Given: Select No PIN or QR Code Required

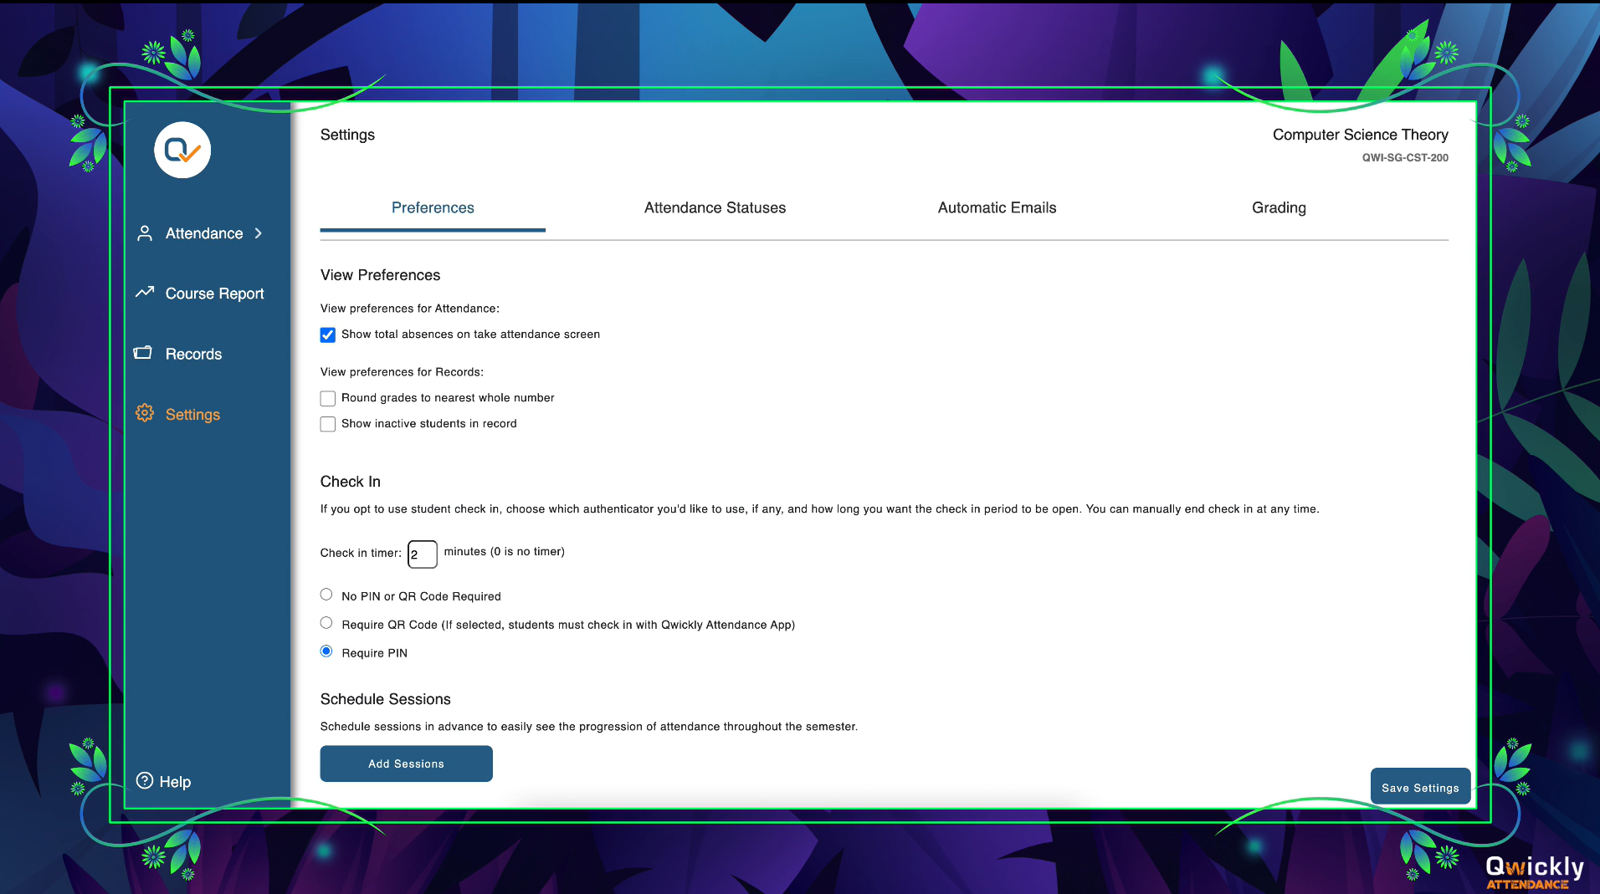Looking at the screenshot, I should tap(326, 595).
